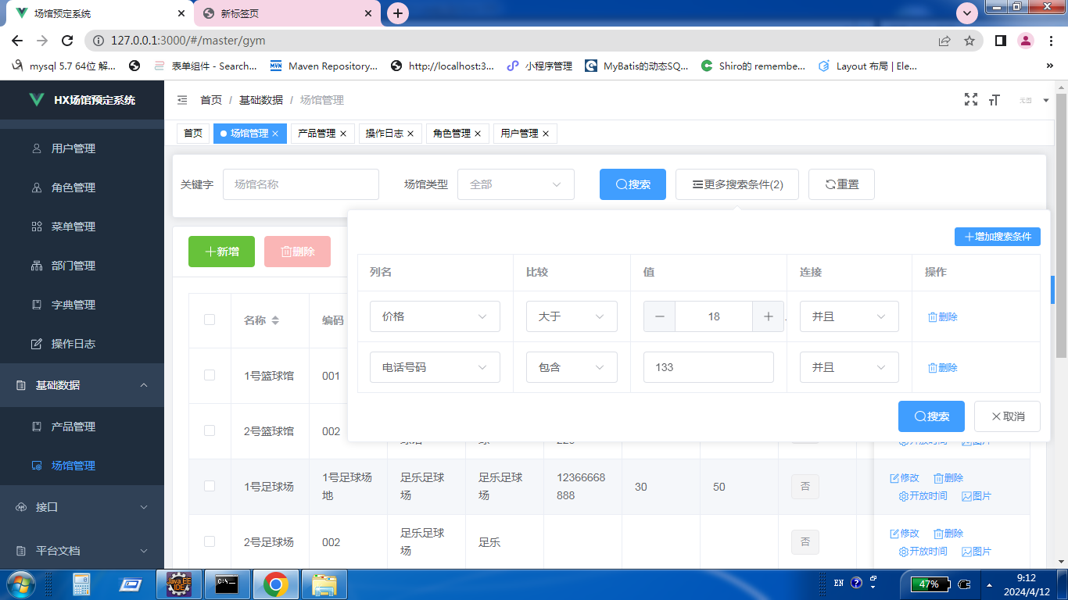The height and width of the screenshot is (600, 1068).
Task: Click the green 新增 button
Action: 221,252
